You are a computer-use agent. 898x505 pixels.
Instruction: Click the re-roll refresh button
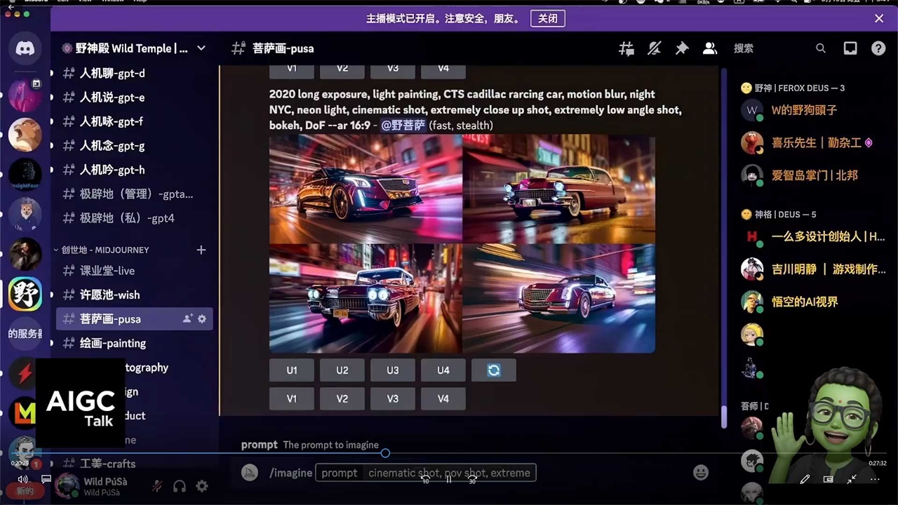(x=494, y=370)
